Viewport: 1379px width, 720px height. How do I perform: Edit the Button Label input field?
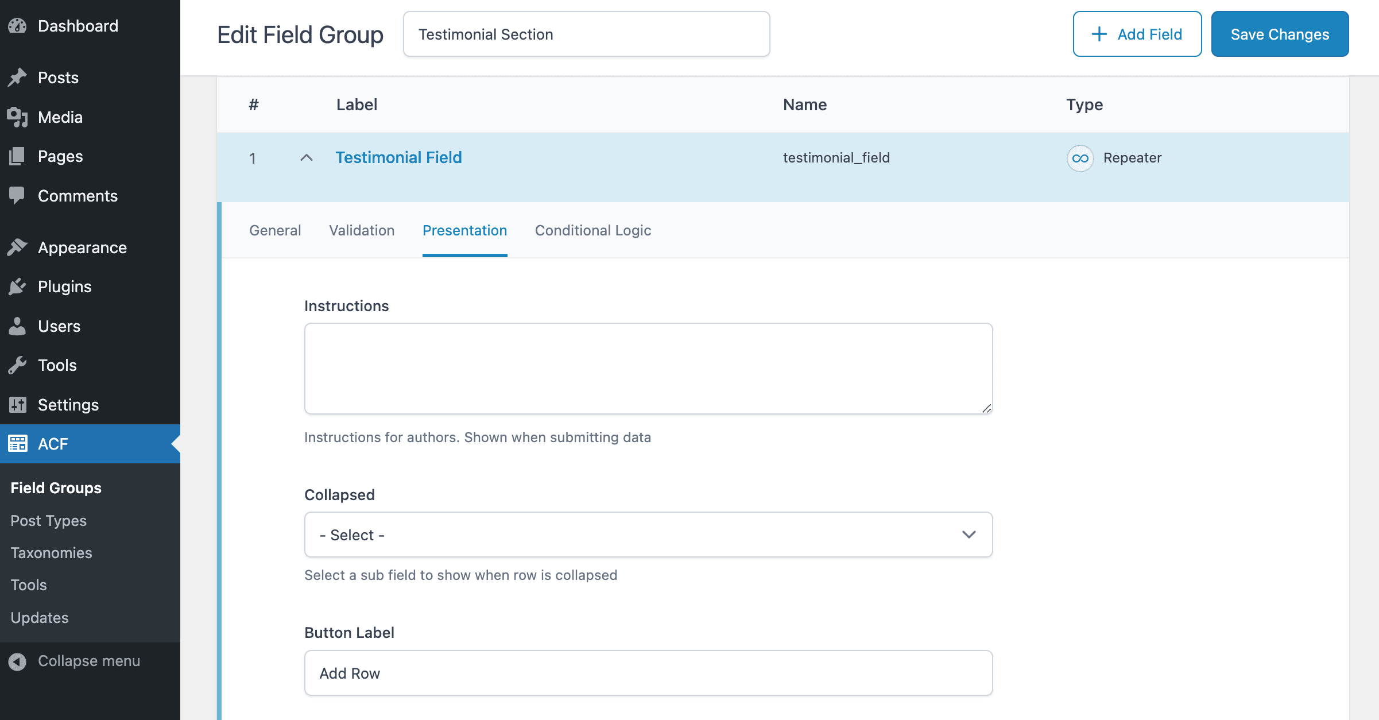pos(648,672)
